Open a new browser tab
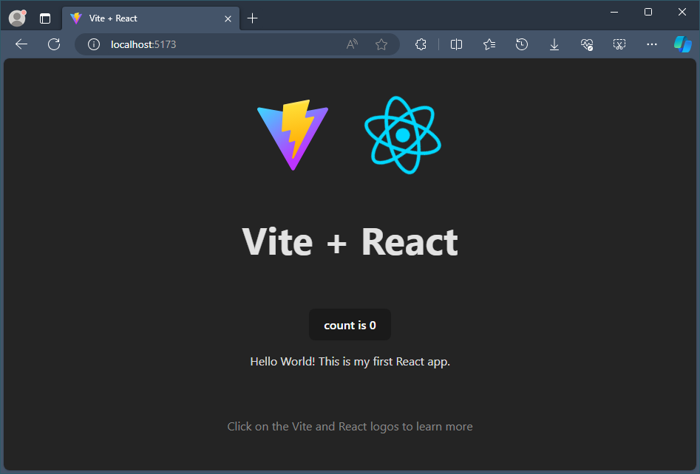Viewport: 700px width, 474px height. coord(253,18)
